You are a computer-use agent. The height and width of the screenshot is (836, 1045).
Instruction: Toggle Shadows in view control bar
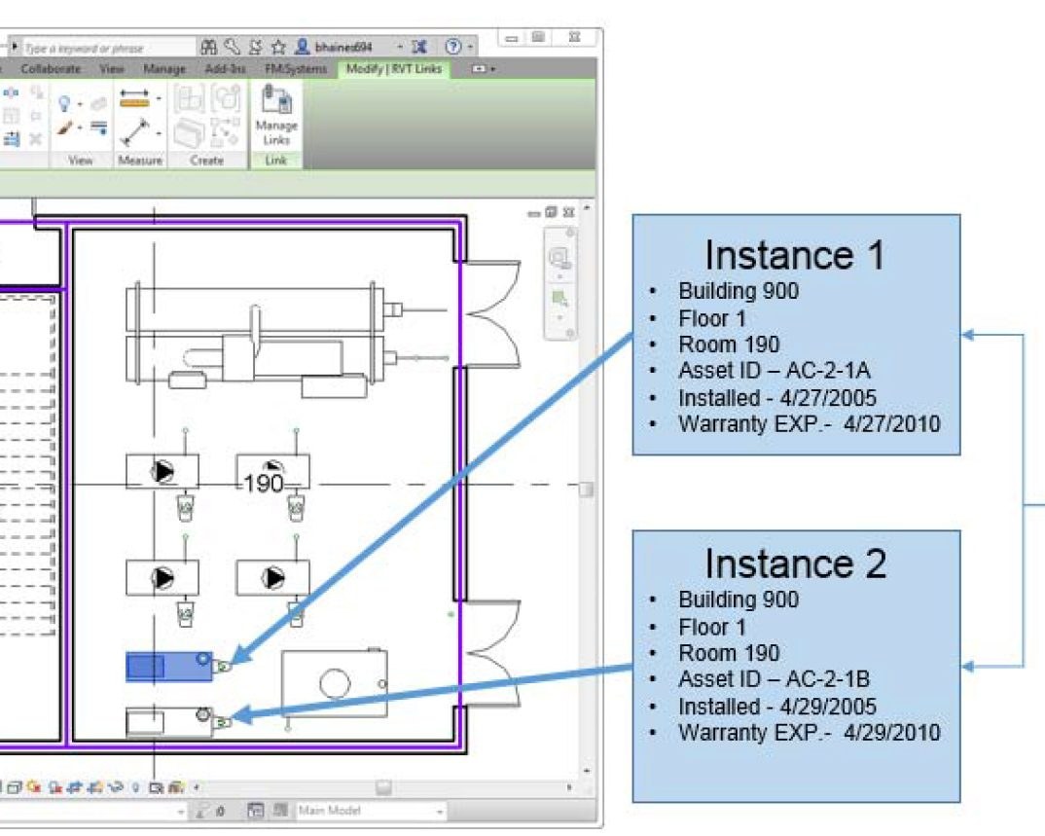pos(55,787)
